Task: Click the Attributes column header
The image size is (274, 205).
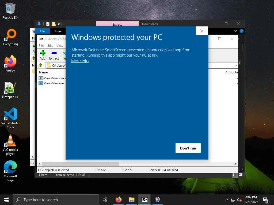Action: click(231, 72)
